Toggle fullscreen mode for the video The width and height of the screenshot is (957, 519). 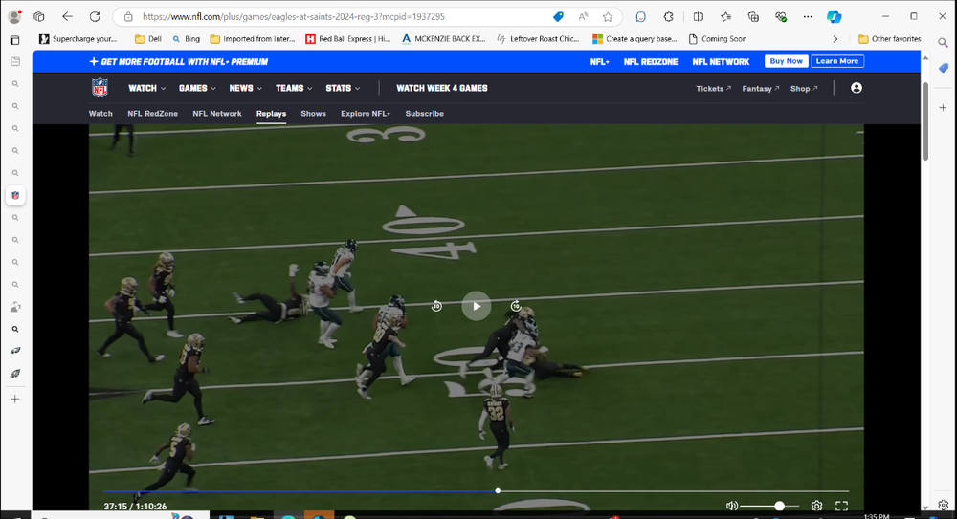[842, 506]
